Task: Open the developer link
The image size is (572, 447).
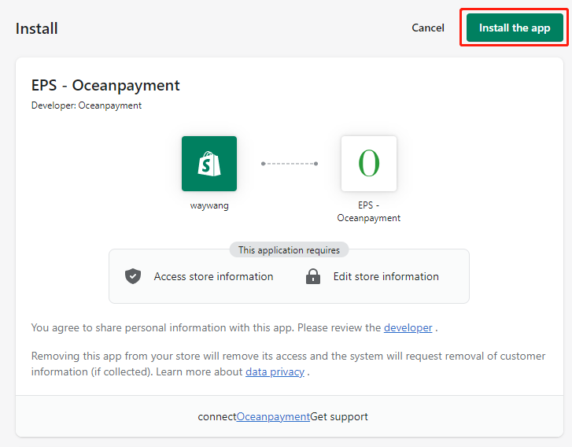Action: (x=408, y=327)
